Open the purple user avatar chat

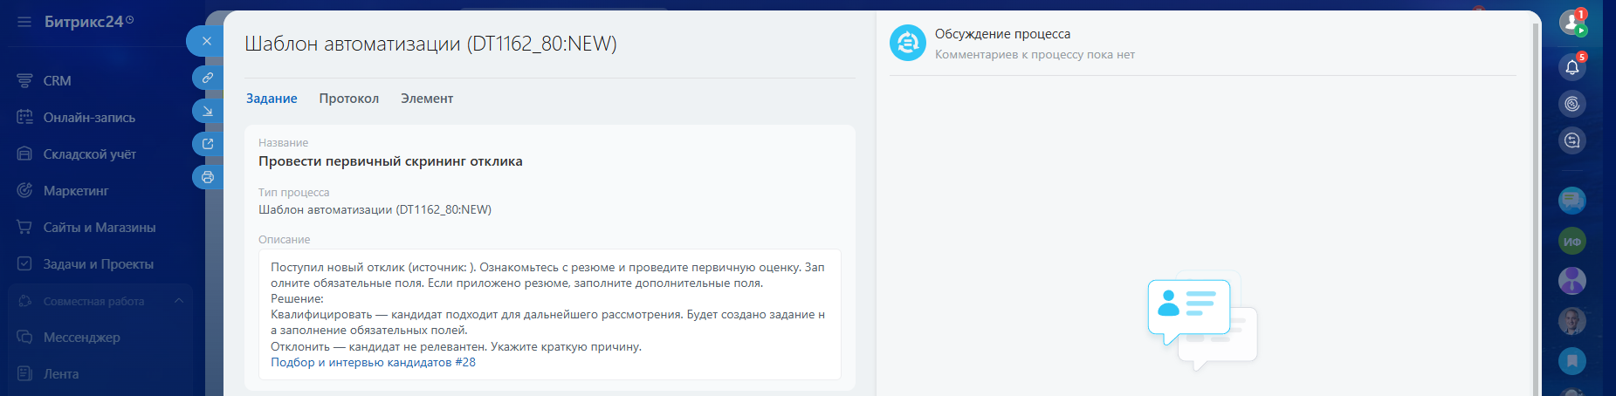[1572, 281]
